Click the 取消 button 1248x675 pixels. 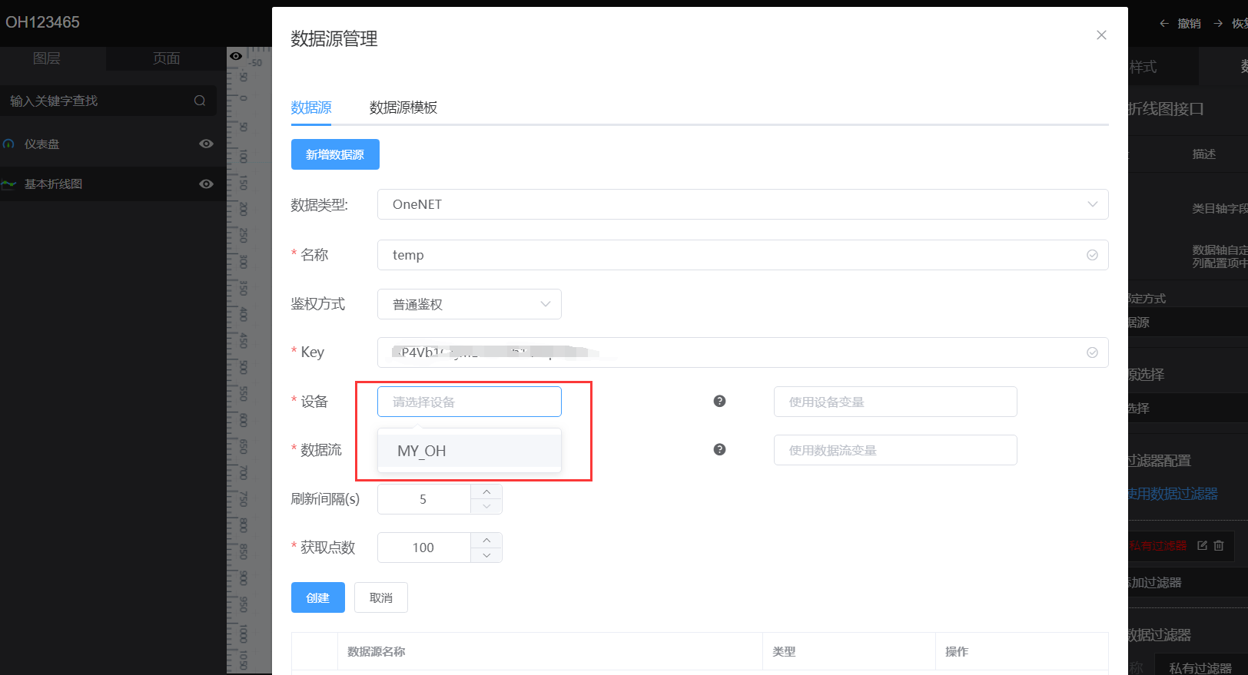click(381, 597)
